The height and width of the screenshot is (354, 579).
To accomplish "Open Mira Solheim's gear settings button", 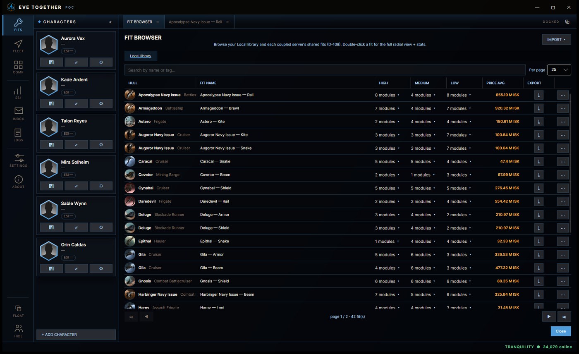I will coord(101,186).
